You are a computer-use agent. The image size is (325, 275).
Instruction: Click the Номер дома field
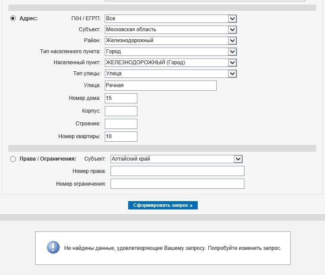tap(121, 98)
